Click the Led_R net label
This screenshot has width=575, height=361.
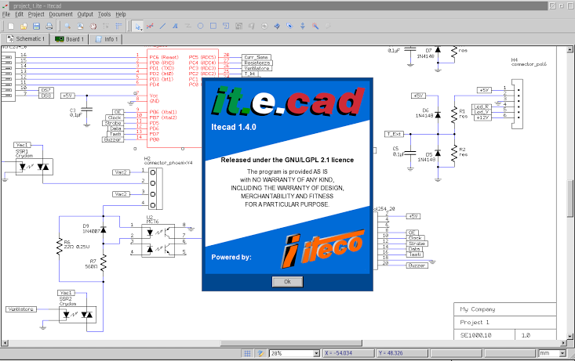click(481, 107)
